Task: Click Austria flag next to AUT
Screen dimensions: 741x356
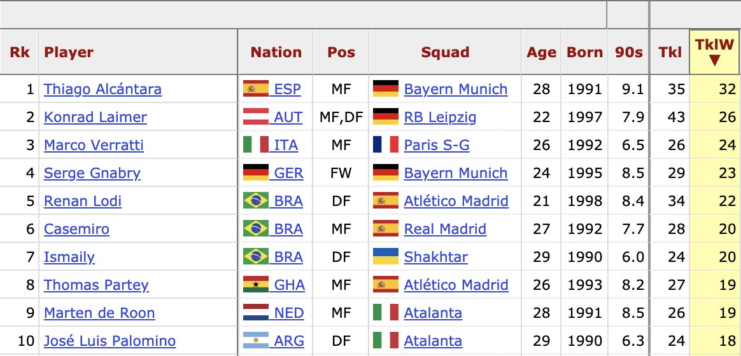Action: click(x=256, y=117)
